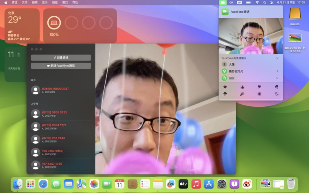
Task: Open Reminders from the Dock
Action: [x=145, y=184]
